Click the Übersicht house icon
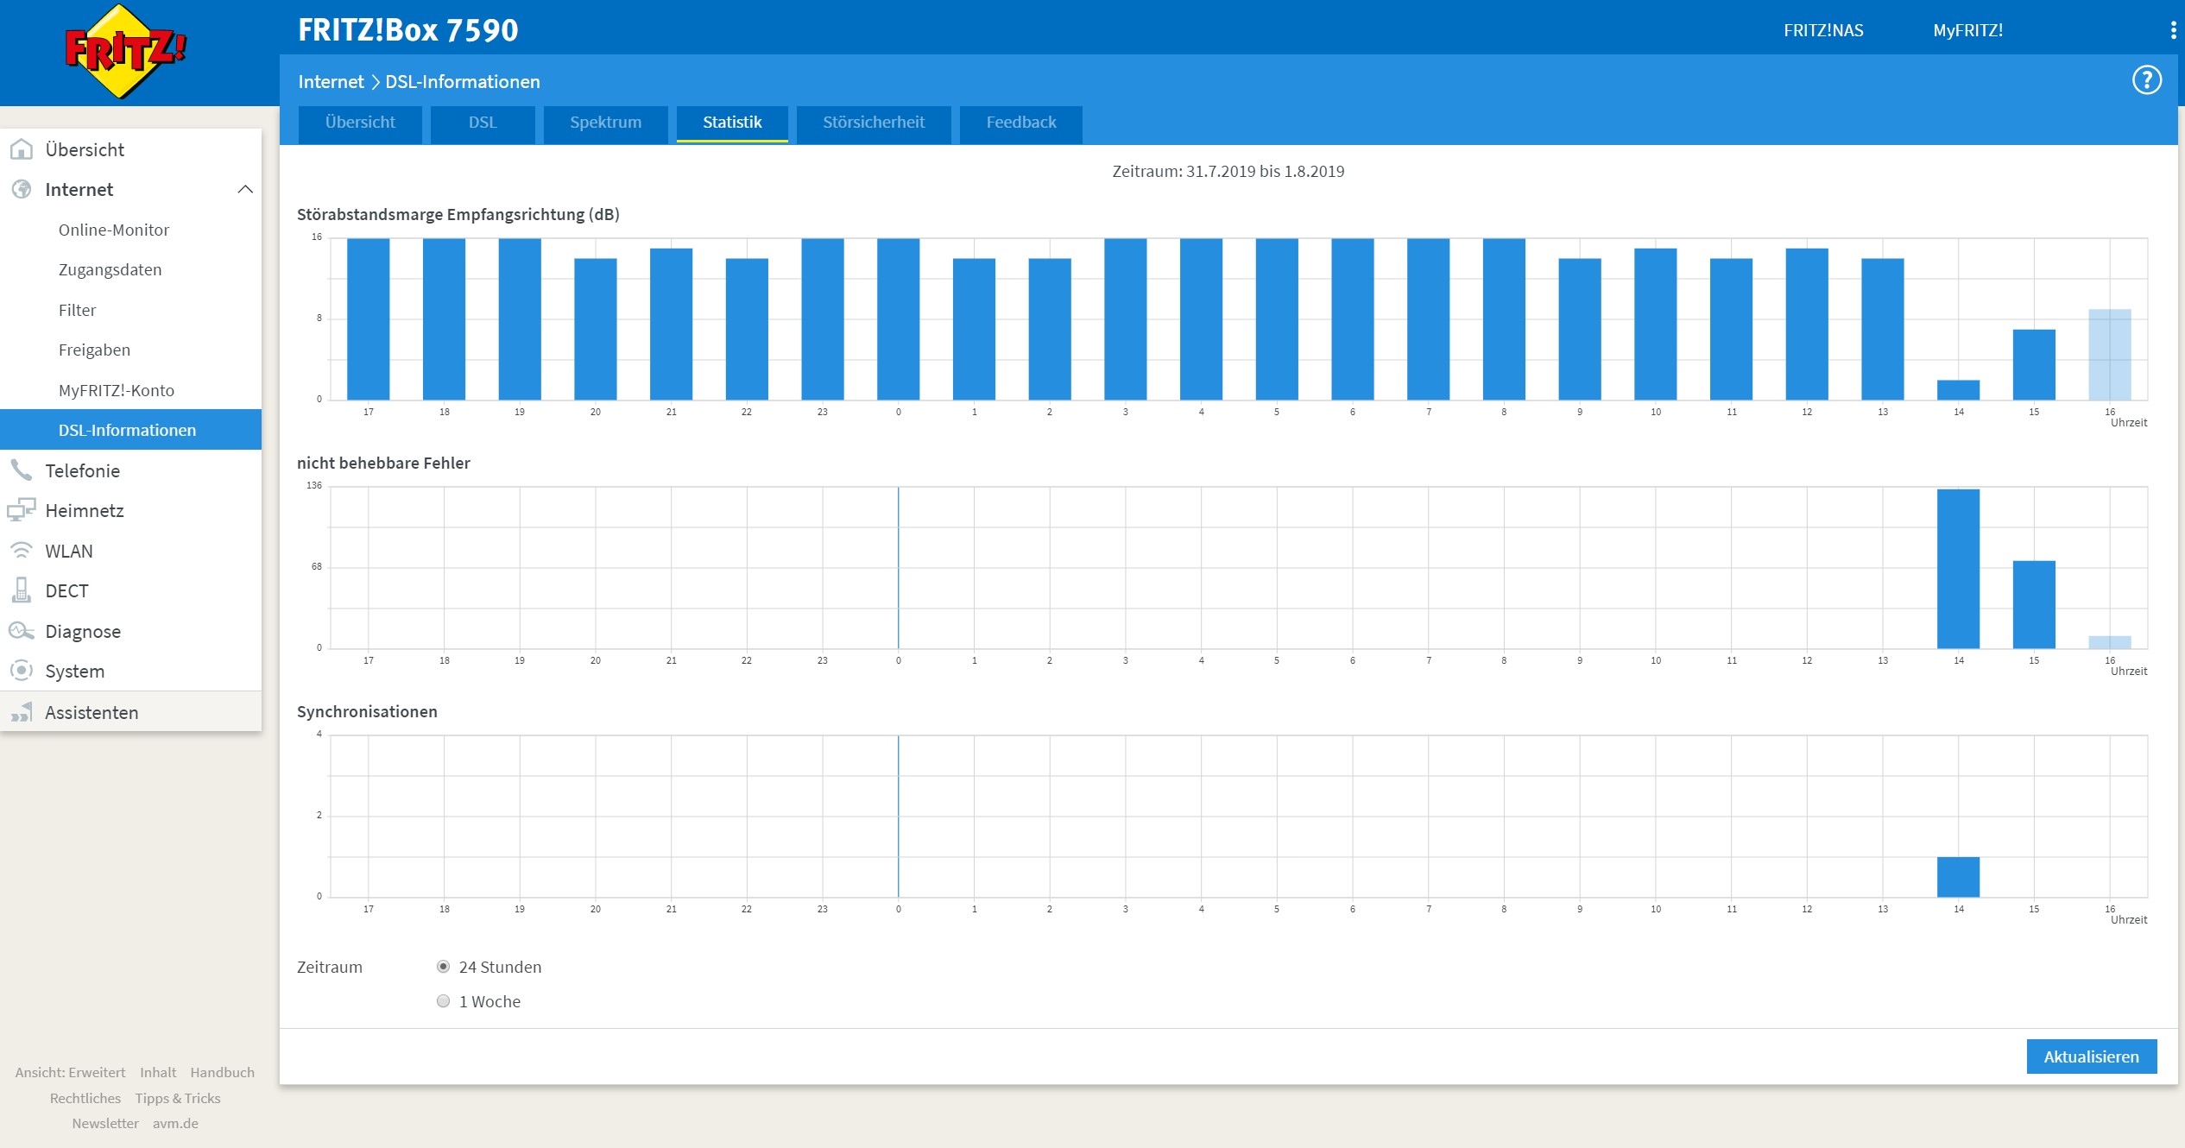This screenshot has width=2185, height=1148. (x=22, y=149)
